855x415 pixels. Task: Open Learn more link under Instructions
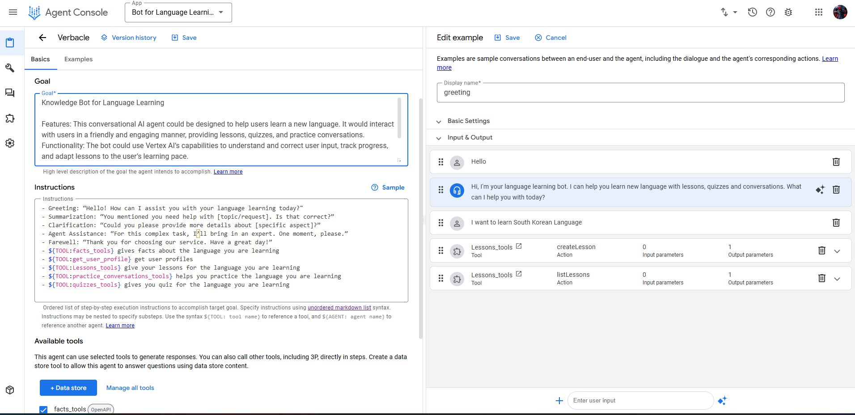(x=120, y=326)
